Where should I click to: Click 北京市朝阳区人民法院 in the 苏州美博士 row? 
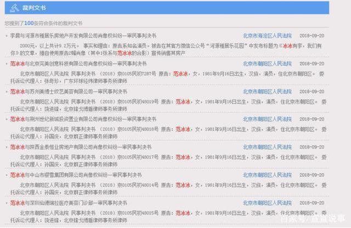[x=267, y=92]
